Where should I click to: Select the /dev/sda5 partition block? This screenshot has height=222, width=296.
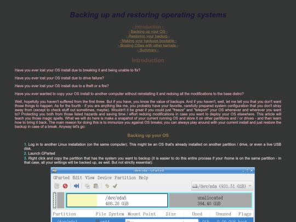point(117,200)
